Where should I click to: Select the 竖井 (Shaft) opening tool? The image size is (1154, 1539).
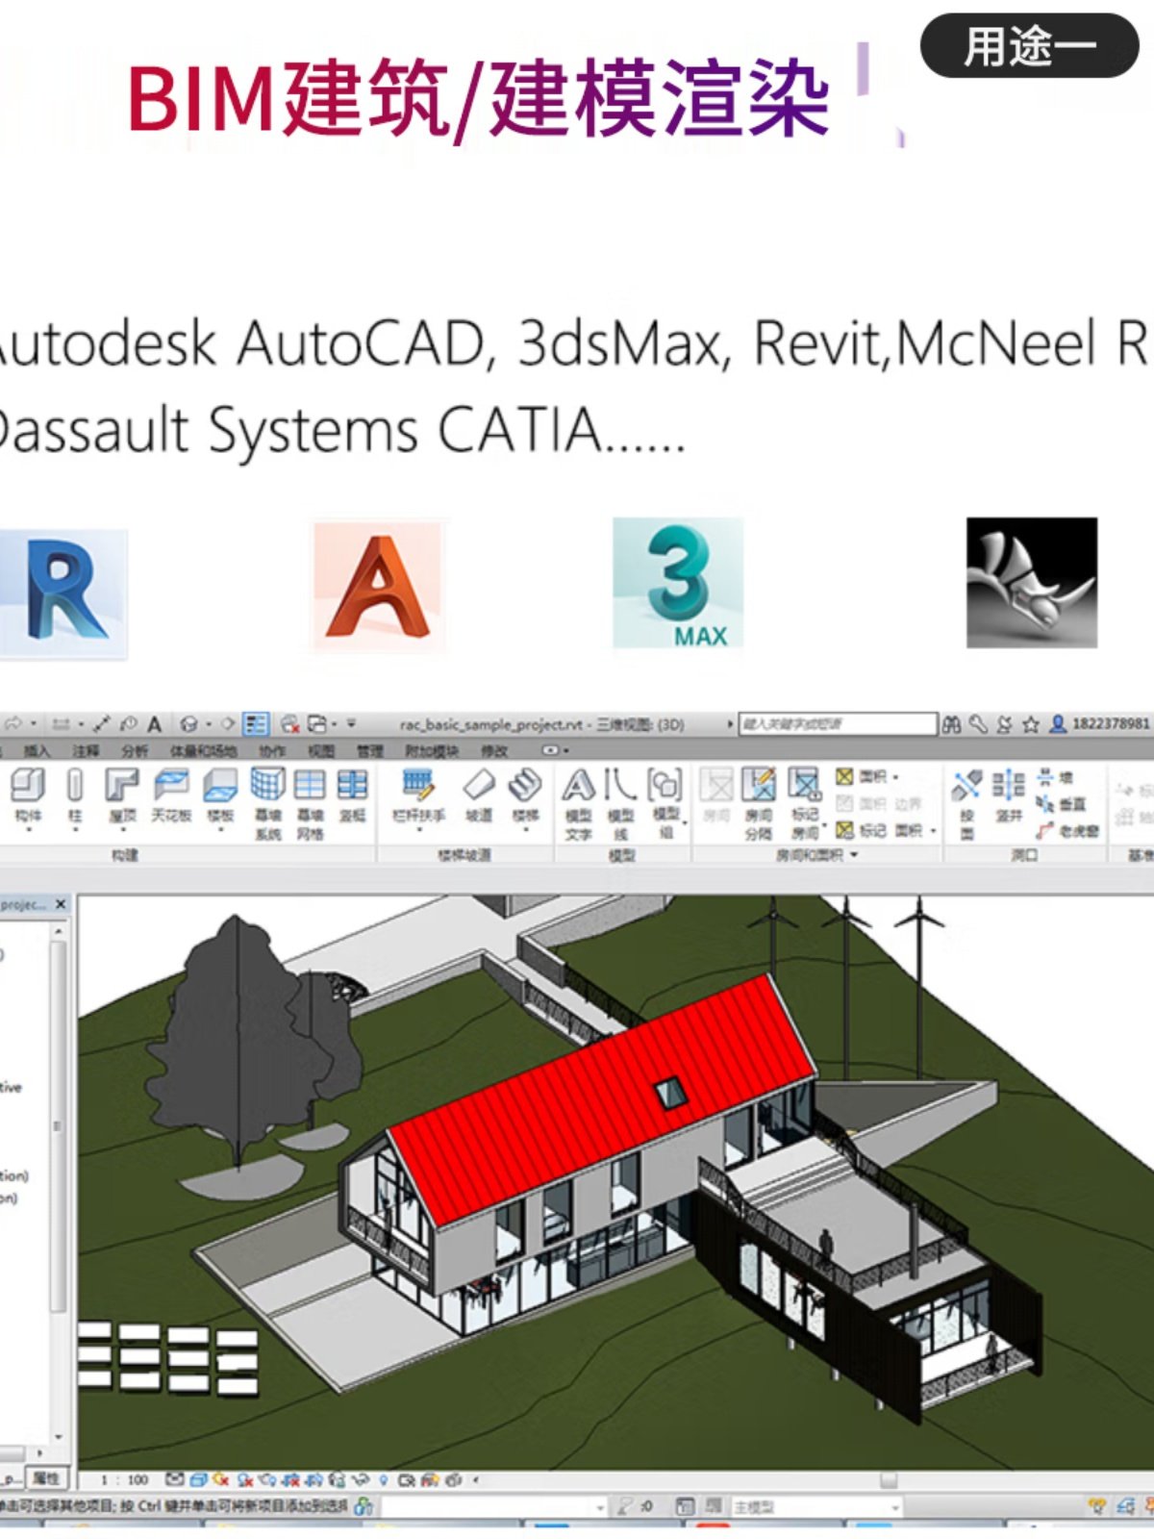coord(1008,796)
